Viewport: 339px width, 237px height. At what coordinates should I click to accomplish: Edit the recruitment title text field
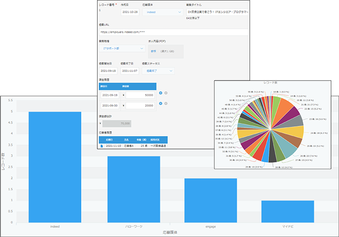[x=218, y=12]
